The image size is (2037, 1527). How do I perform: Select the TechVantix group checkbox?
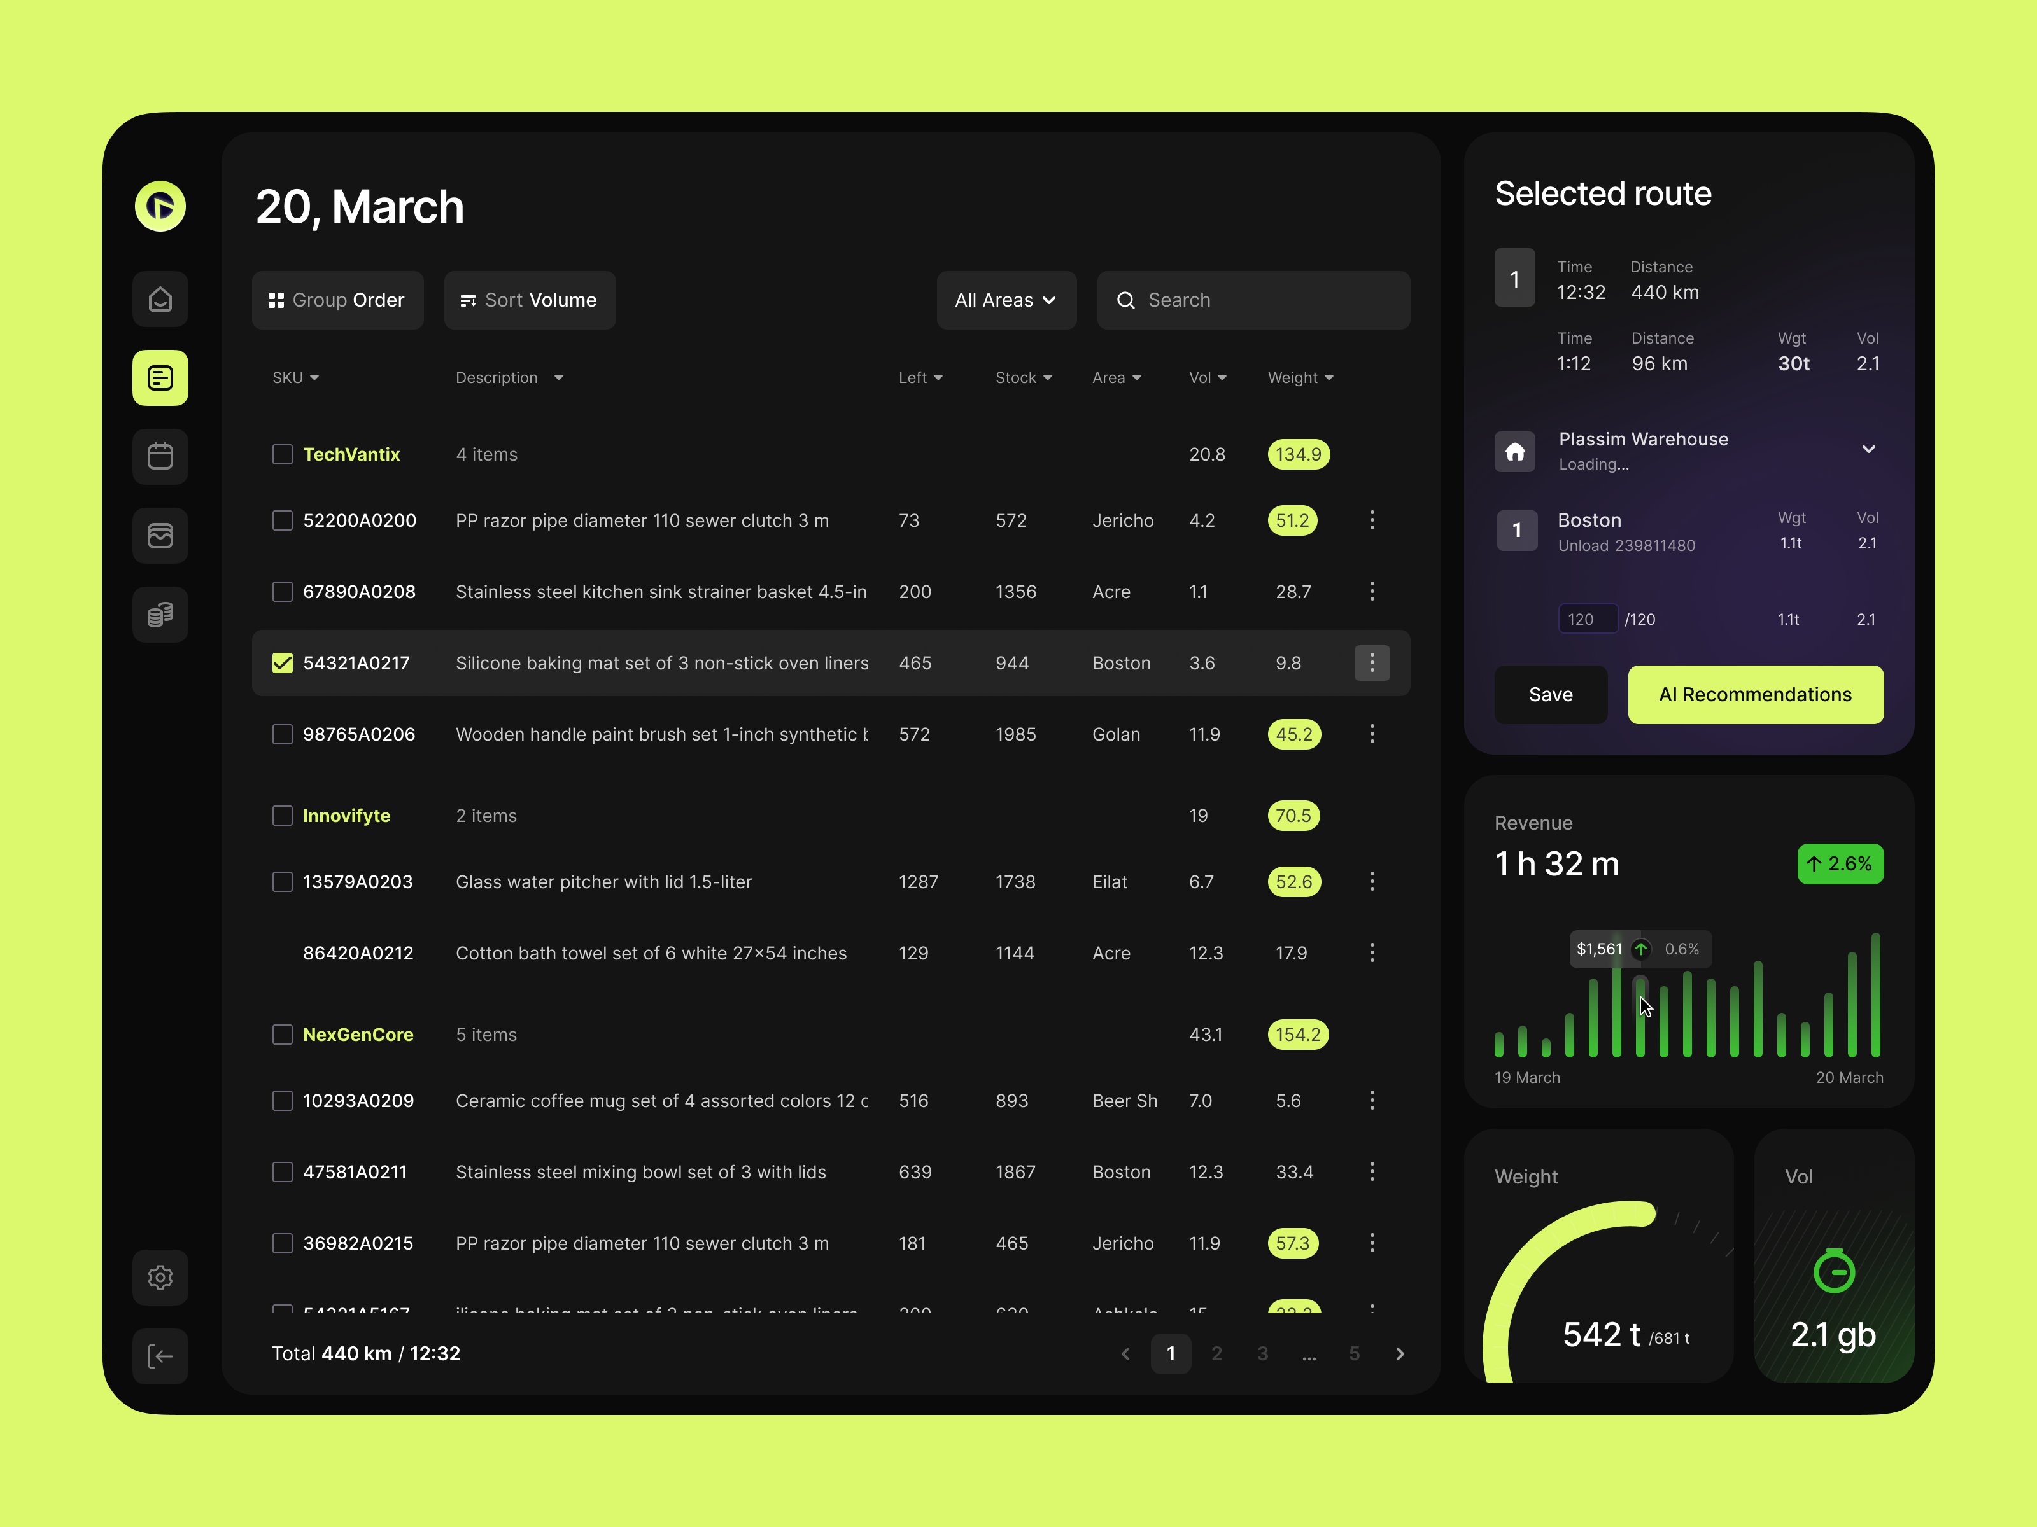pyautogui.click(x=283, y=455)
